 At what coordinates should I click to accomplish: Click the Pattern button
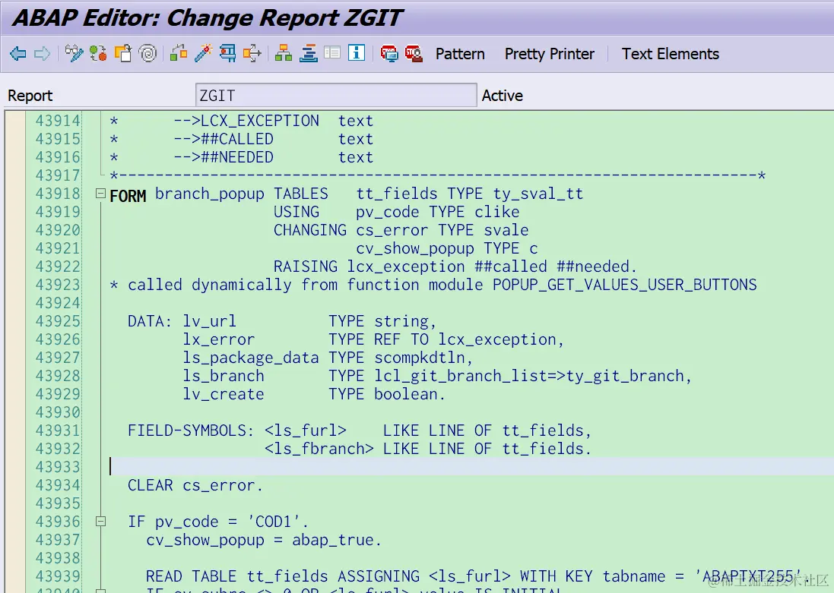pos(460,54)
